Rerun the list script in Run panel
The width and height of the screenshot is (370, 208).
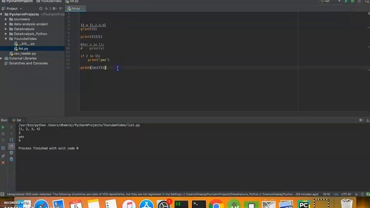[3, 127]
